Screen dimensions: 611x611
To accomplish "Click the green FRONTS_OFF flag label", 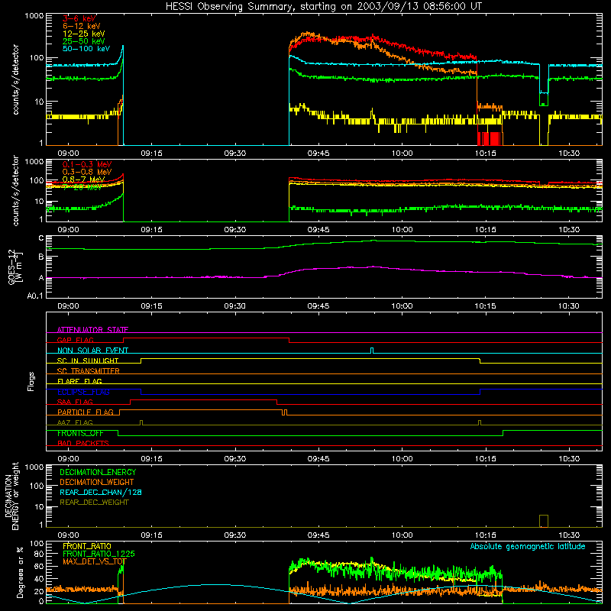I will pyautogui.click(x=80, y=433).
